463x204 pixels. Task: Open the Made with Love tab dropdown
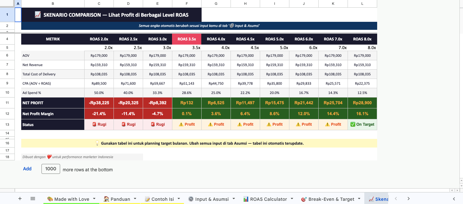94,199
